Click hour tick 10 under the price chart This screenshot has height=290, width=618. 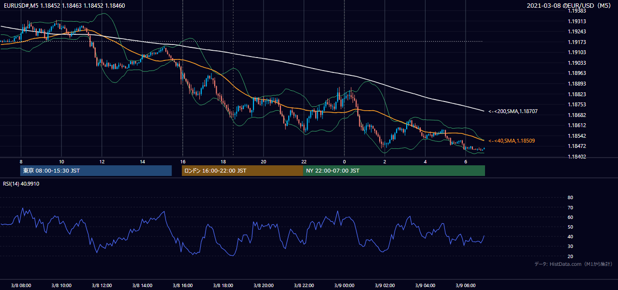click(x=61, y=161)
